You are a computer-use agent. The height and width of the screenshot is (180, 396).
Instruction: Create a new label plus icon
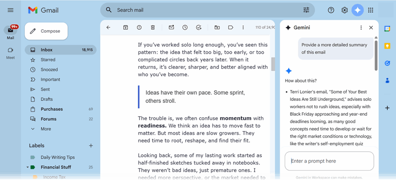(91, 146)
